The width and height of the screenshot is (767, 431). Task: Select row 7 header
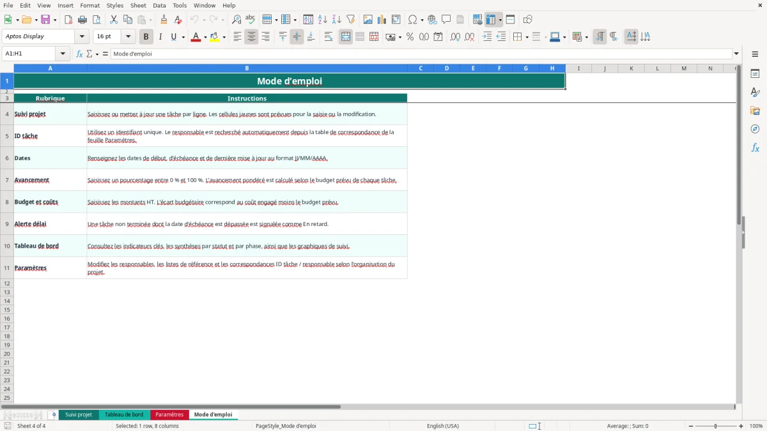tap(7, 180)
